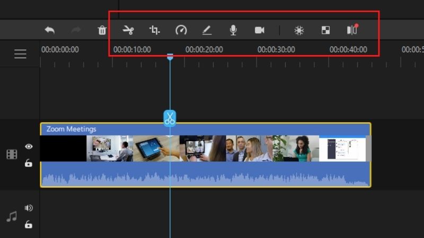Click the Undo arrow icon
Viewport: 424px width, 238px height.
click(x=50, y=30)
